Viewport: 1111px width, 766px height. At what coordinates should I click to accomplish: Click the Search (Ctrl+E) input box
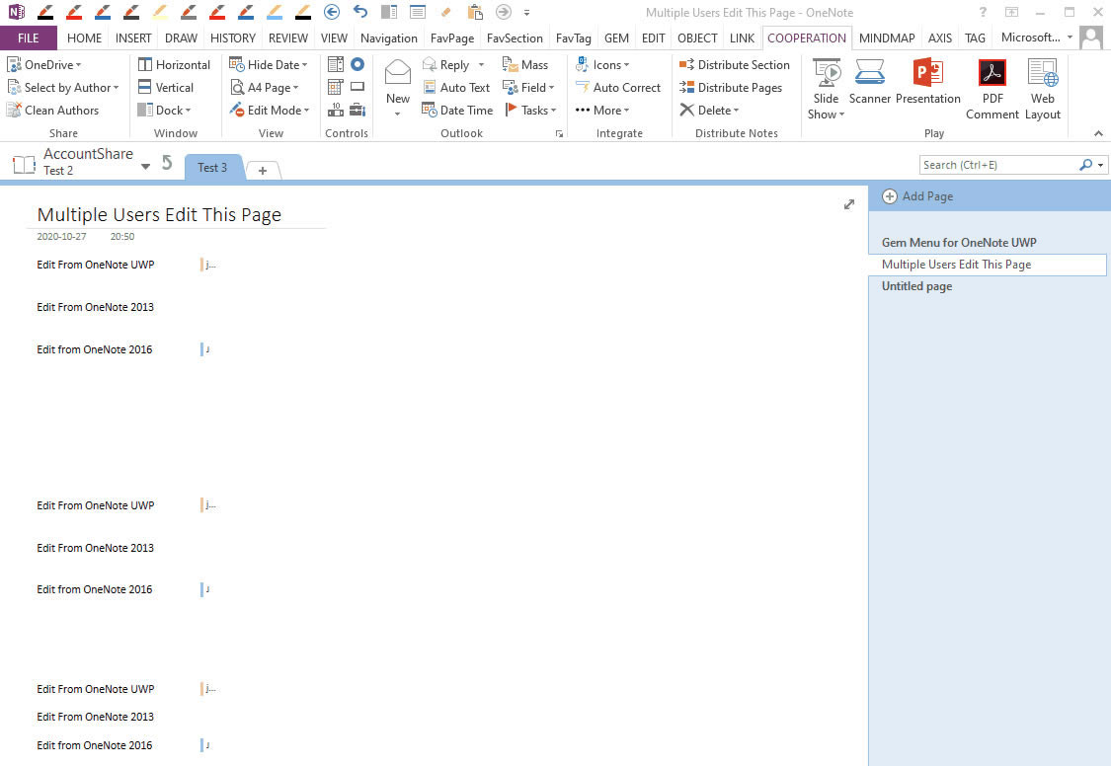point(997,165)
